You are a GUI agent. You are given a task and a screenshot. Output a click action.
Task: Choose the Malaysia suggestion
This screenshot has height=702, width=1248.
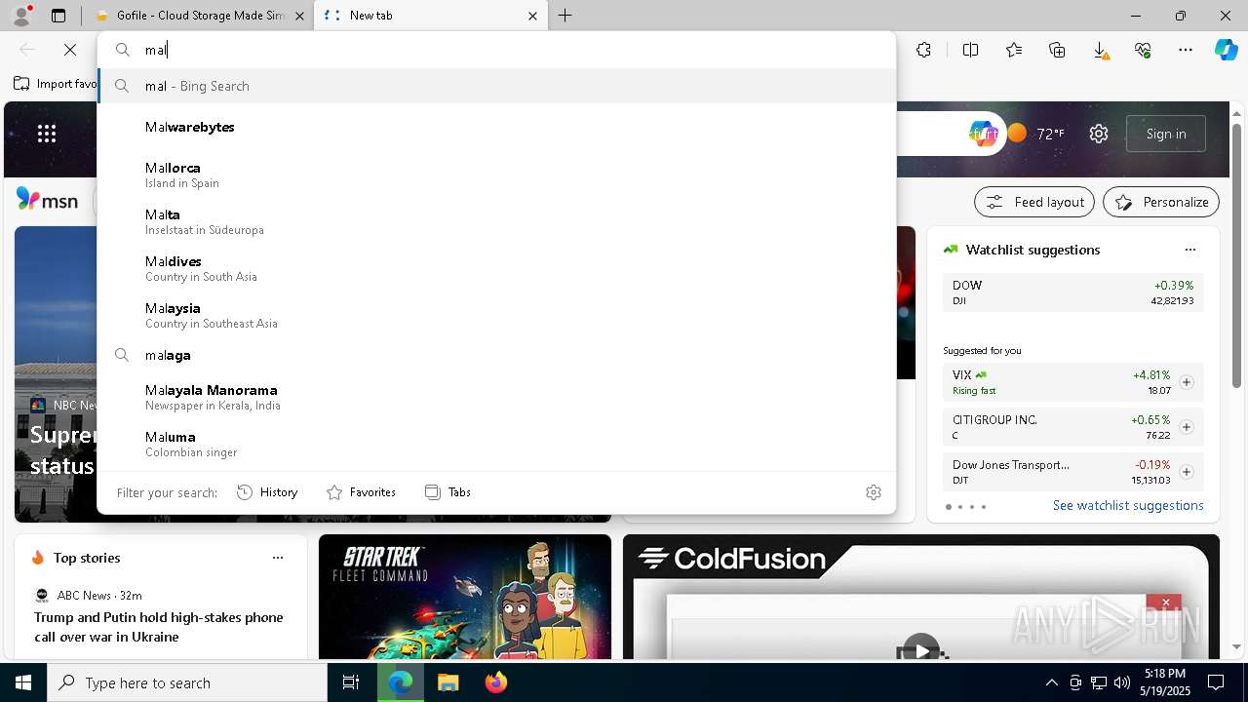point(496,315)
